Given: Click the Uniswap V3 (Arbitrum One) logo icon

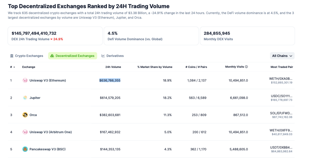Looking at the screenshot, I should [25, 132].
